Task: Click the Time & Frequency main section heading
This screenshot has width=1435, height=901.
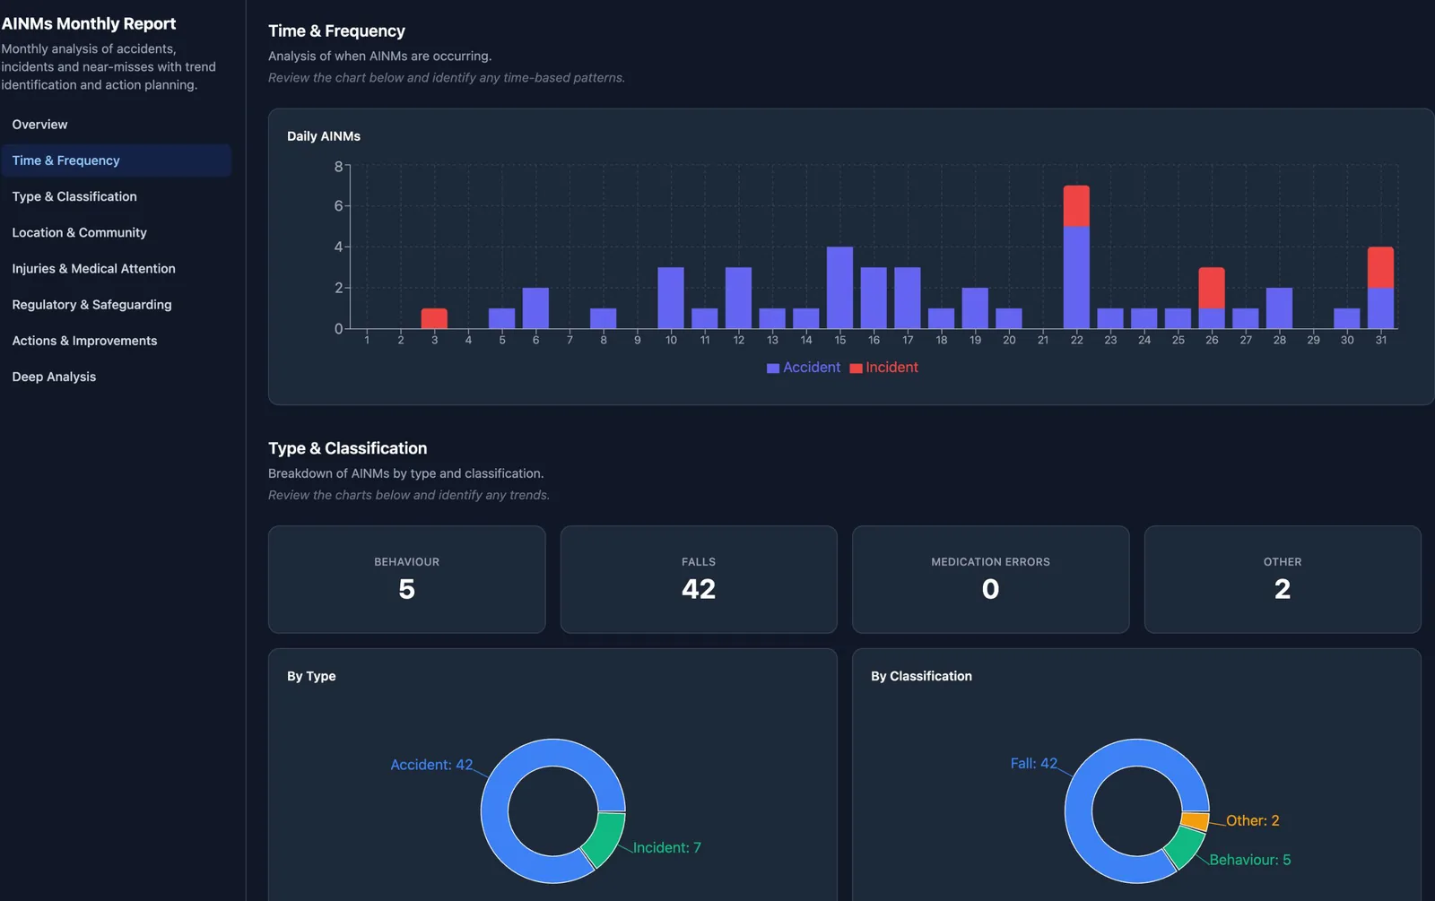Action: pos(336,30)
